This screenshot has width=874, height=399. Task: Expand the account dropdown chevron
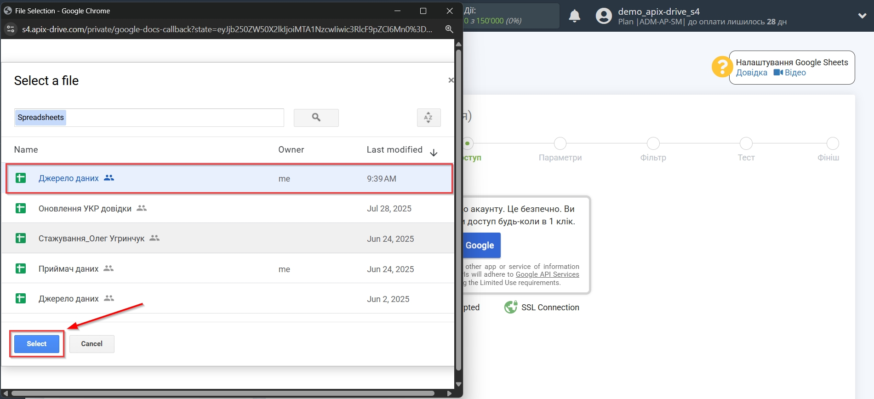click(863, 16)
